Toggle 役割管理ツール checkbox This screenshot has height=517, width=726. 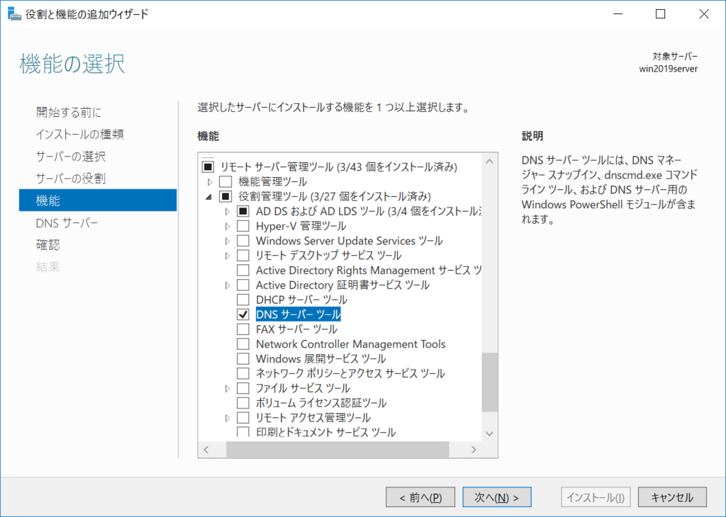click(225, 196)
